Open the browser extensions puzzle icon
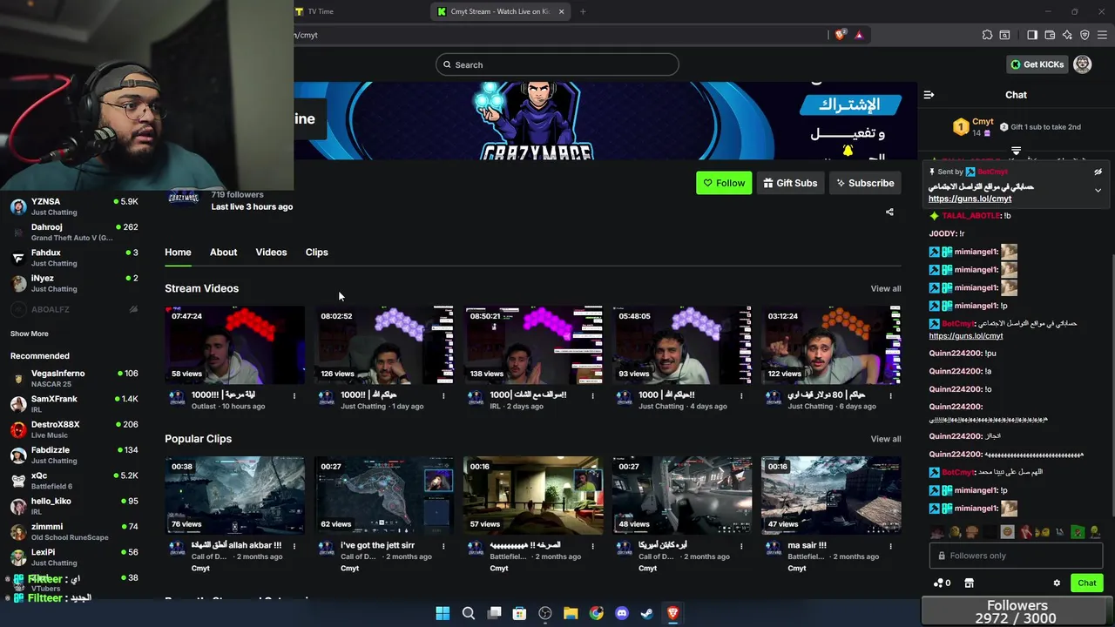1115x627 pixels. [987, 35]
